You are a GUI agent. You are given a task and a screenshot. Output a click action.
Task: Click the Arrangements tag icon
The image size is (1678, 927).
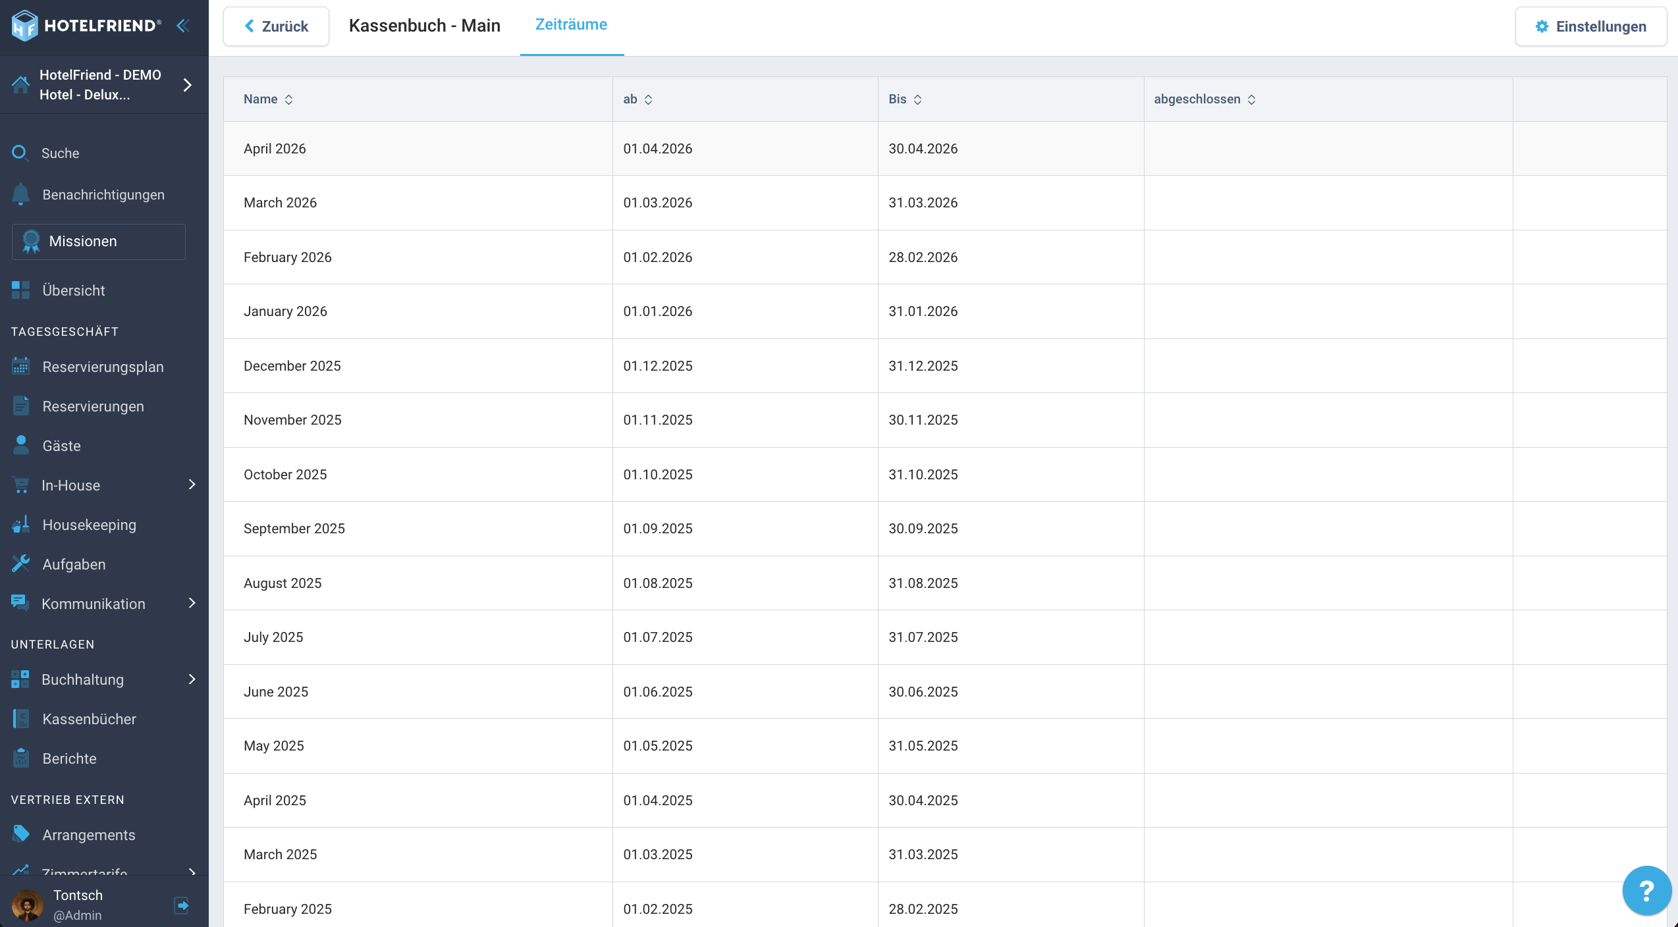click(20, 834)
